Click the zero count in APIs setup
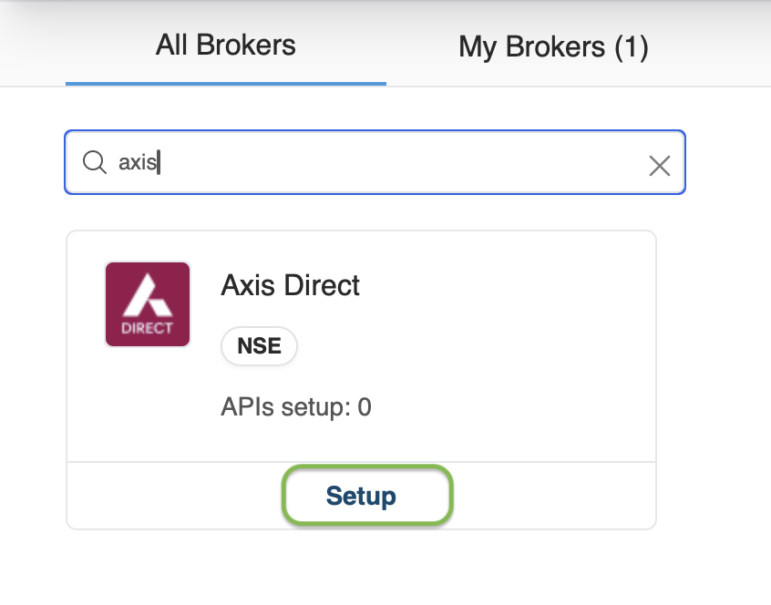The width and height of the screenshot is (771, 605). [x=365, y=407]
